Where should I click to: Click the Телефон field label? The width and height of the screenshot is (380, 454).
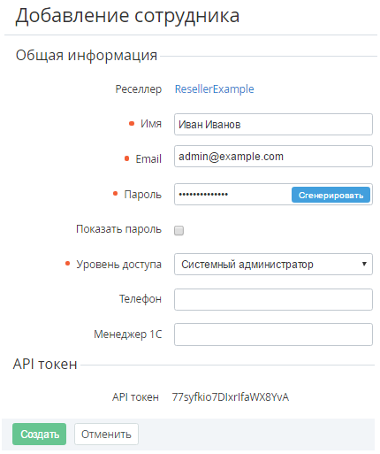point(141,299)
